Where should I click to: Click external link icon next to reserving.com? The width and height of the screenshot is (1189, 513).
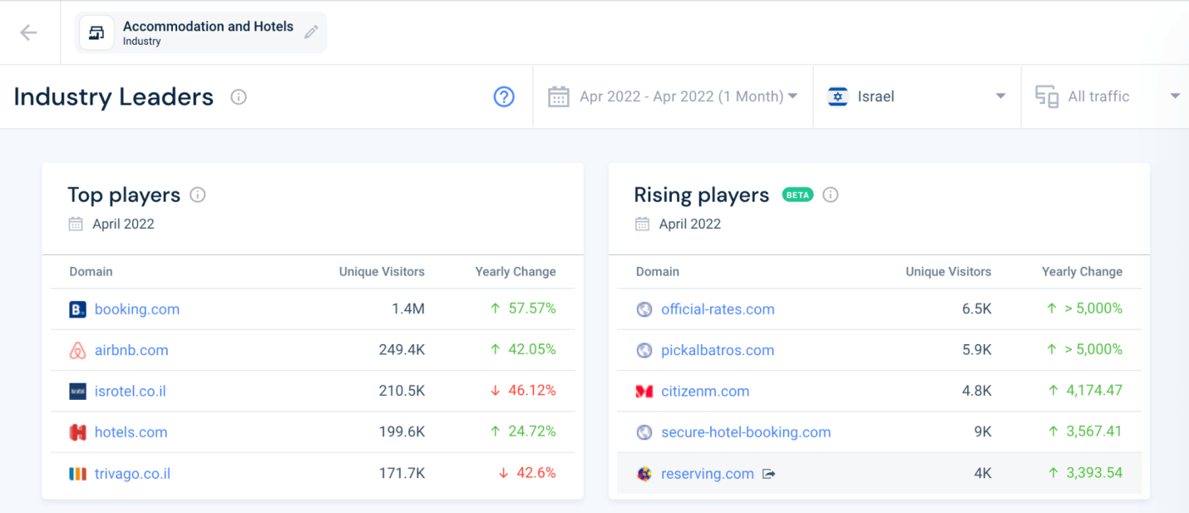(769, 474)
